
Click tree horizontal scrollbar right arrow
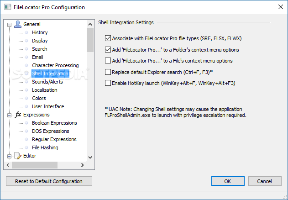tap(83, 165)
